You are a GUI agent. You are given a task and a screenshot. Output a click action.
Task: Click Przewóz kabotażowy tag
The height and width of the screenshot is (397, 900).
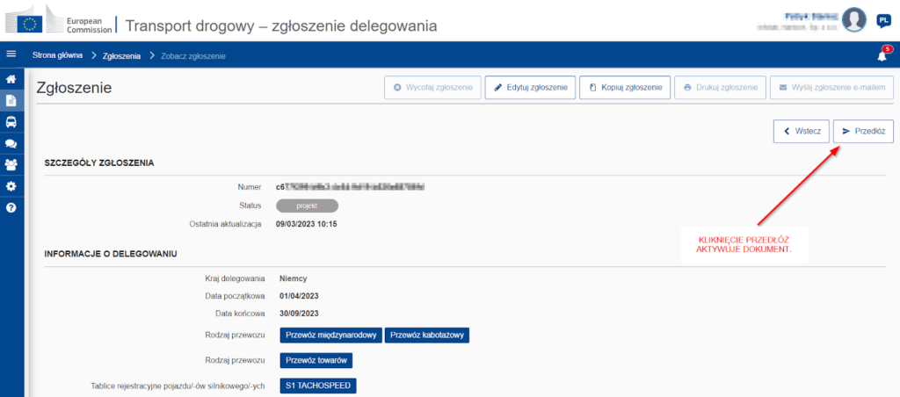pos(427,335)
